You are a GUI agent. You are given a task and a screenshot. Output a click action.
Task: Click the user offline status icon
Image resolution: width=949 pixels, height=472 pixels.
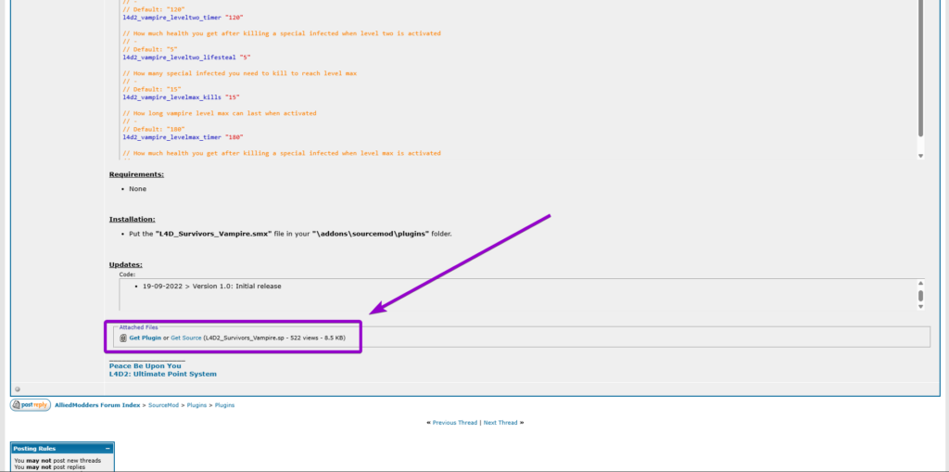click(x=17, y=389)
